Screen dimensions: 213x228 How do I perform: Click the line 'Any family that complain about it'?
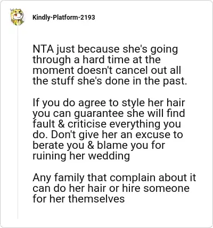tap(114, 178)
